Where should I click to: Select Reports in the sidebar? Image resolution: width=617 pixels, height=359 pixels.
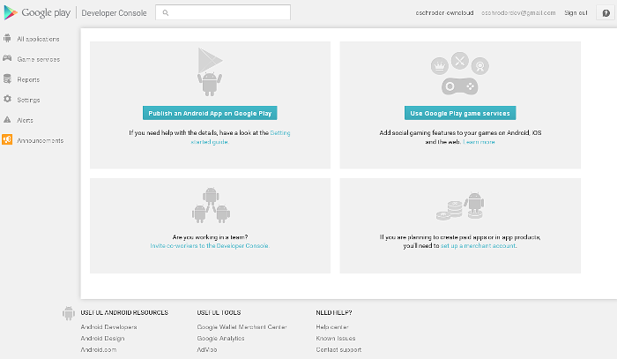tap(28, 79)
